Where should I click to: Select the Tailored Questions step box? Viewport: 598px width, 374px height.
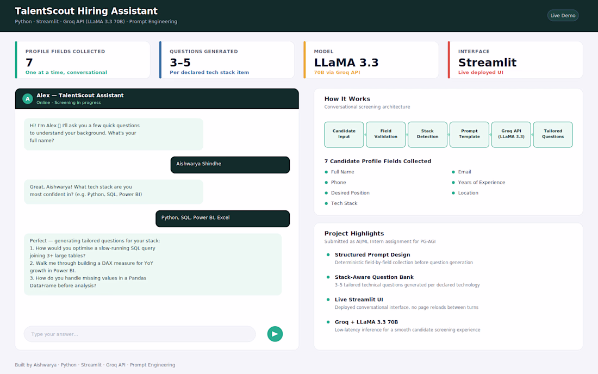coord(553,134)
